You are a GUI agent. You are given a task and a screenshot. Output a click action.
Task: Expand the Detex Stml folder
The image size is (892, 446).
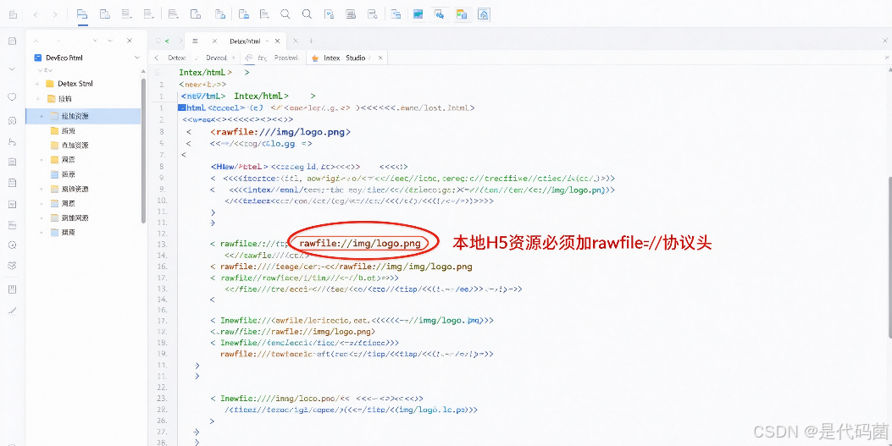coord(37,84)
